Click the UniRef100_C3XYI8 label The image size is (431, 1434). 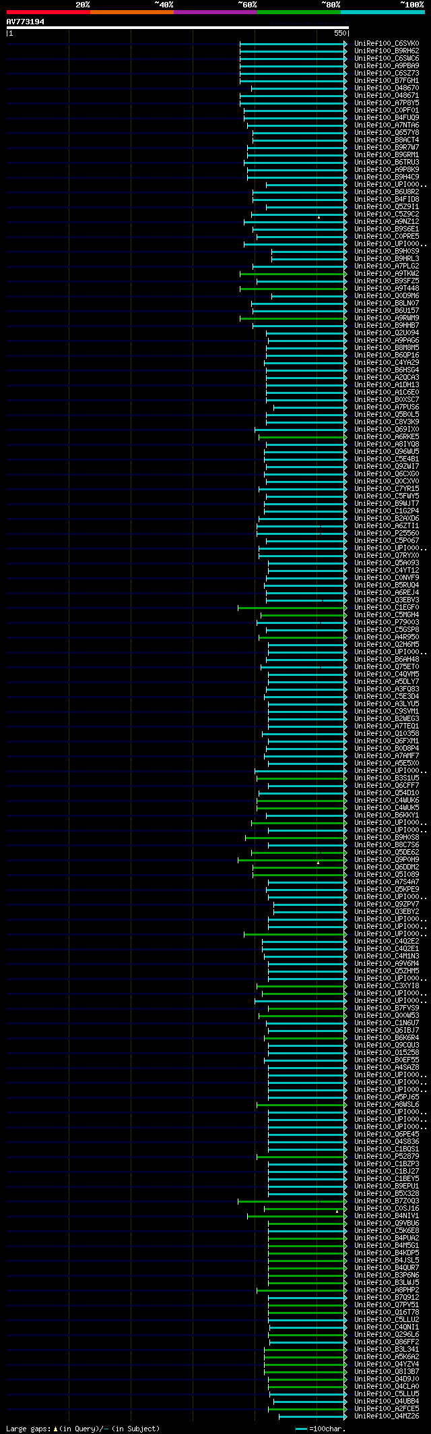click(x=387, y=986)
